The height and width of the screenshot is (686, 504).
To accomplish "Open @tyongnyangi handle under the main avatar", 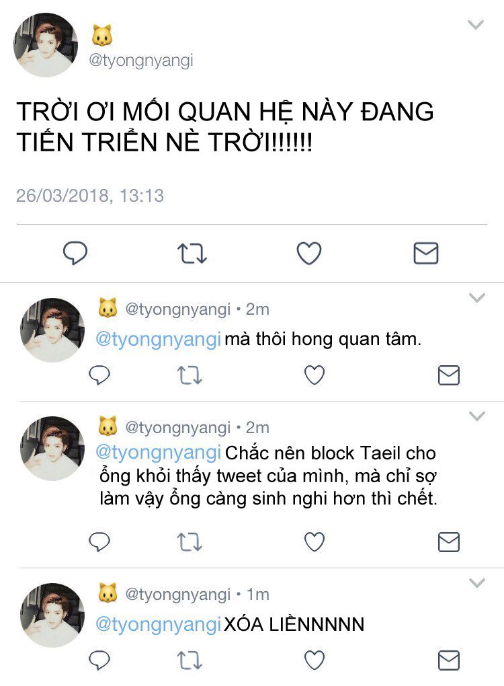I will (x=140, y=61).
